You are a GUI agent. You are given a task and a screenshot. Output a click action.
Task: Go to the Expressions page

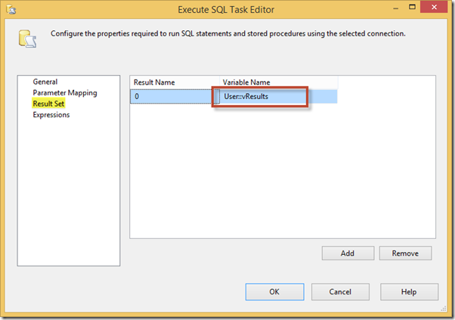click(51, 115)
